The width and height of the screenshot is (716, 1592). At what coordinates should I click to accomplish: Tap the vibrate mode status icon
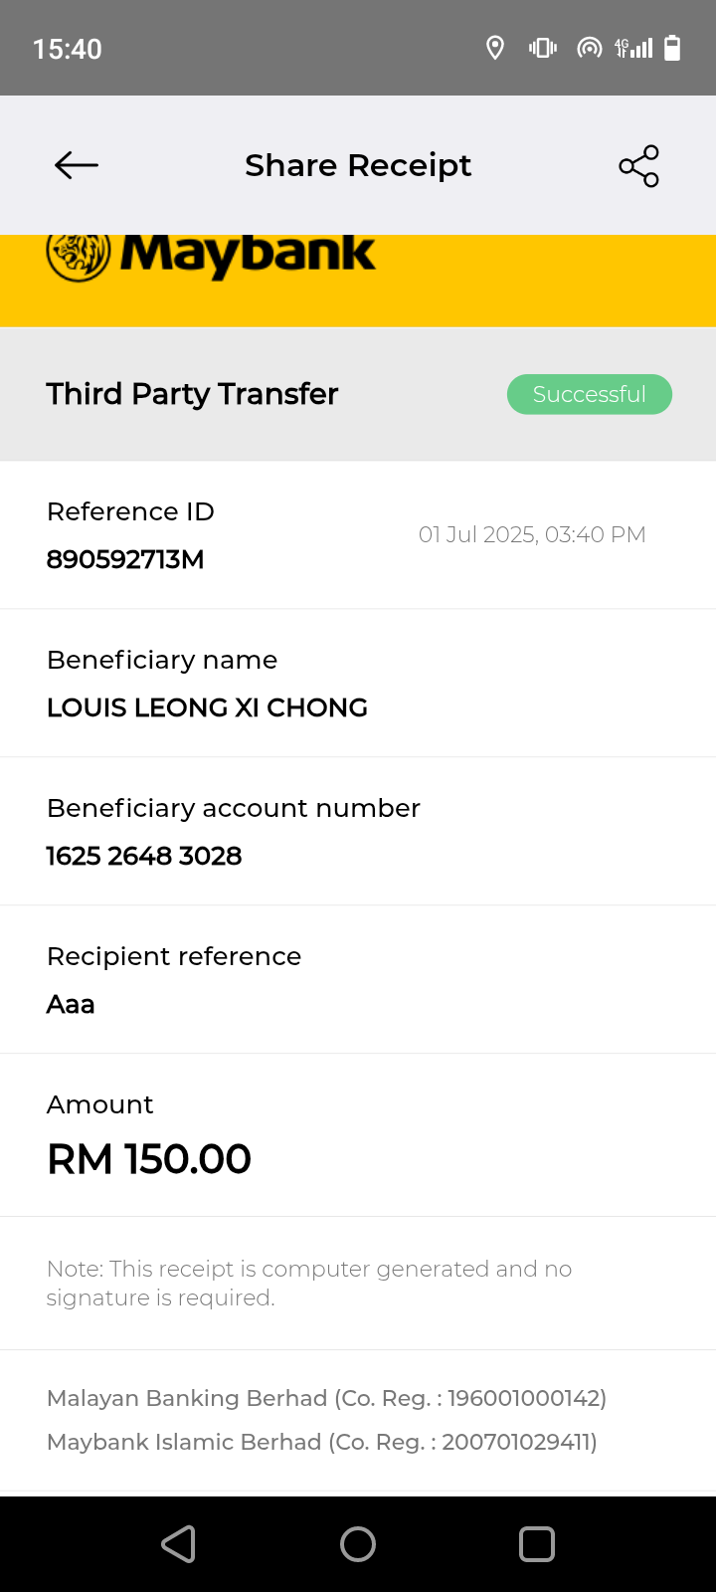[542, 48]
